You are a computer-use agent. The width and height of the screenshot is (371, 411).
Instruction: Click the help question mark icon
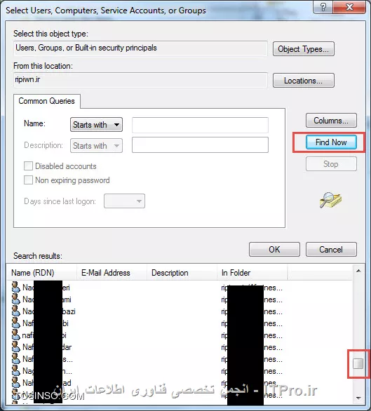pos(323,7)
